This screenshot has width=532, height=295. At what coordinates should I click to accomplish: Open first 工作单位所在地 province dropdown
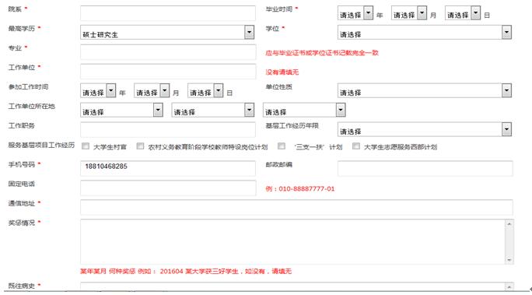(x=121, y=110)
